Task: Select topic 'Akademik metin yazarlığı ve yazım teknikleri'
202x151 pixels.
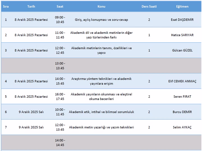Action: 101,127
